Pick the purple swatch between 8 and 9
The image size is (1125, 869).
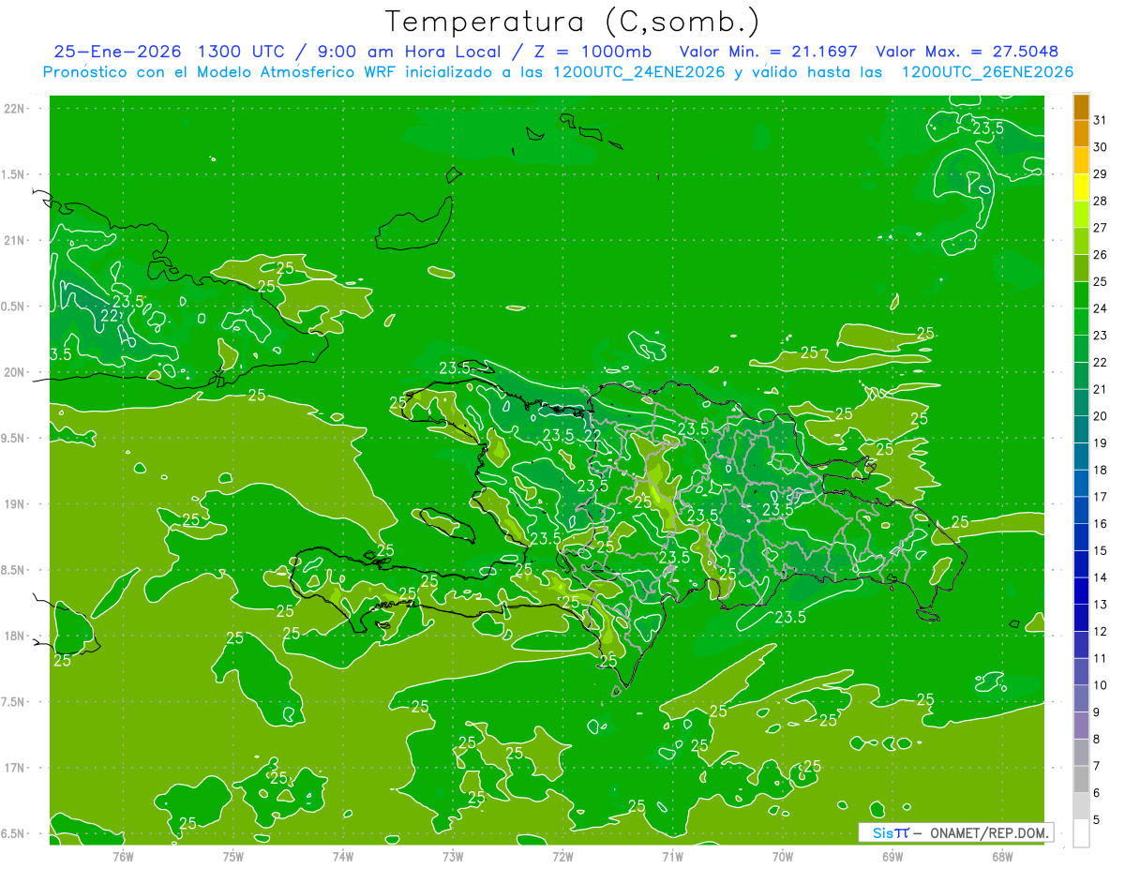click(1081, 726)
